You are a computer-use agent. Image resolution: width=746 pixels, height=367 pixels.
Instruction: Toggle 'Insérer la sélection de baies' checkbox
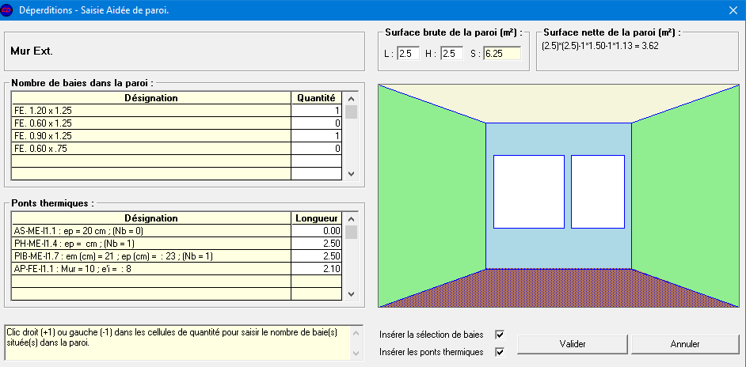click(x=500, y=335)
